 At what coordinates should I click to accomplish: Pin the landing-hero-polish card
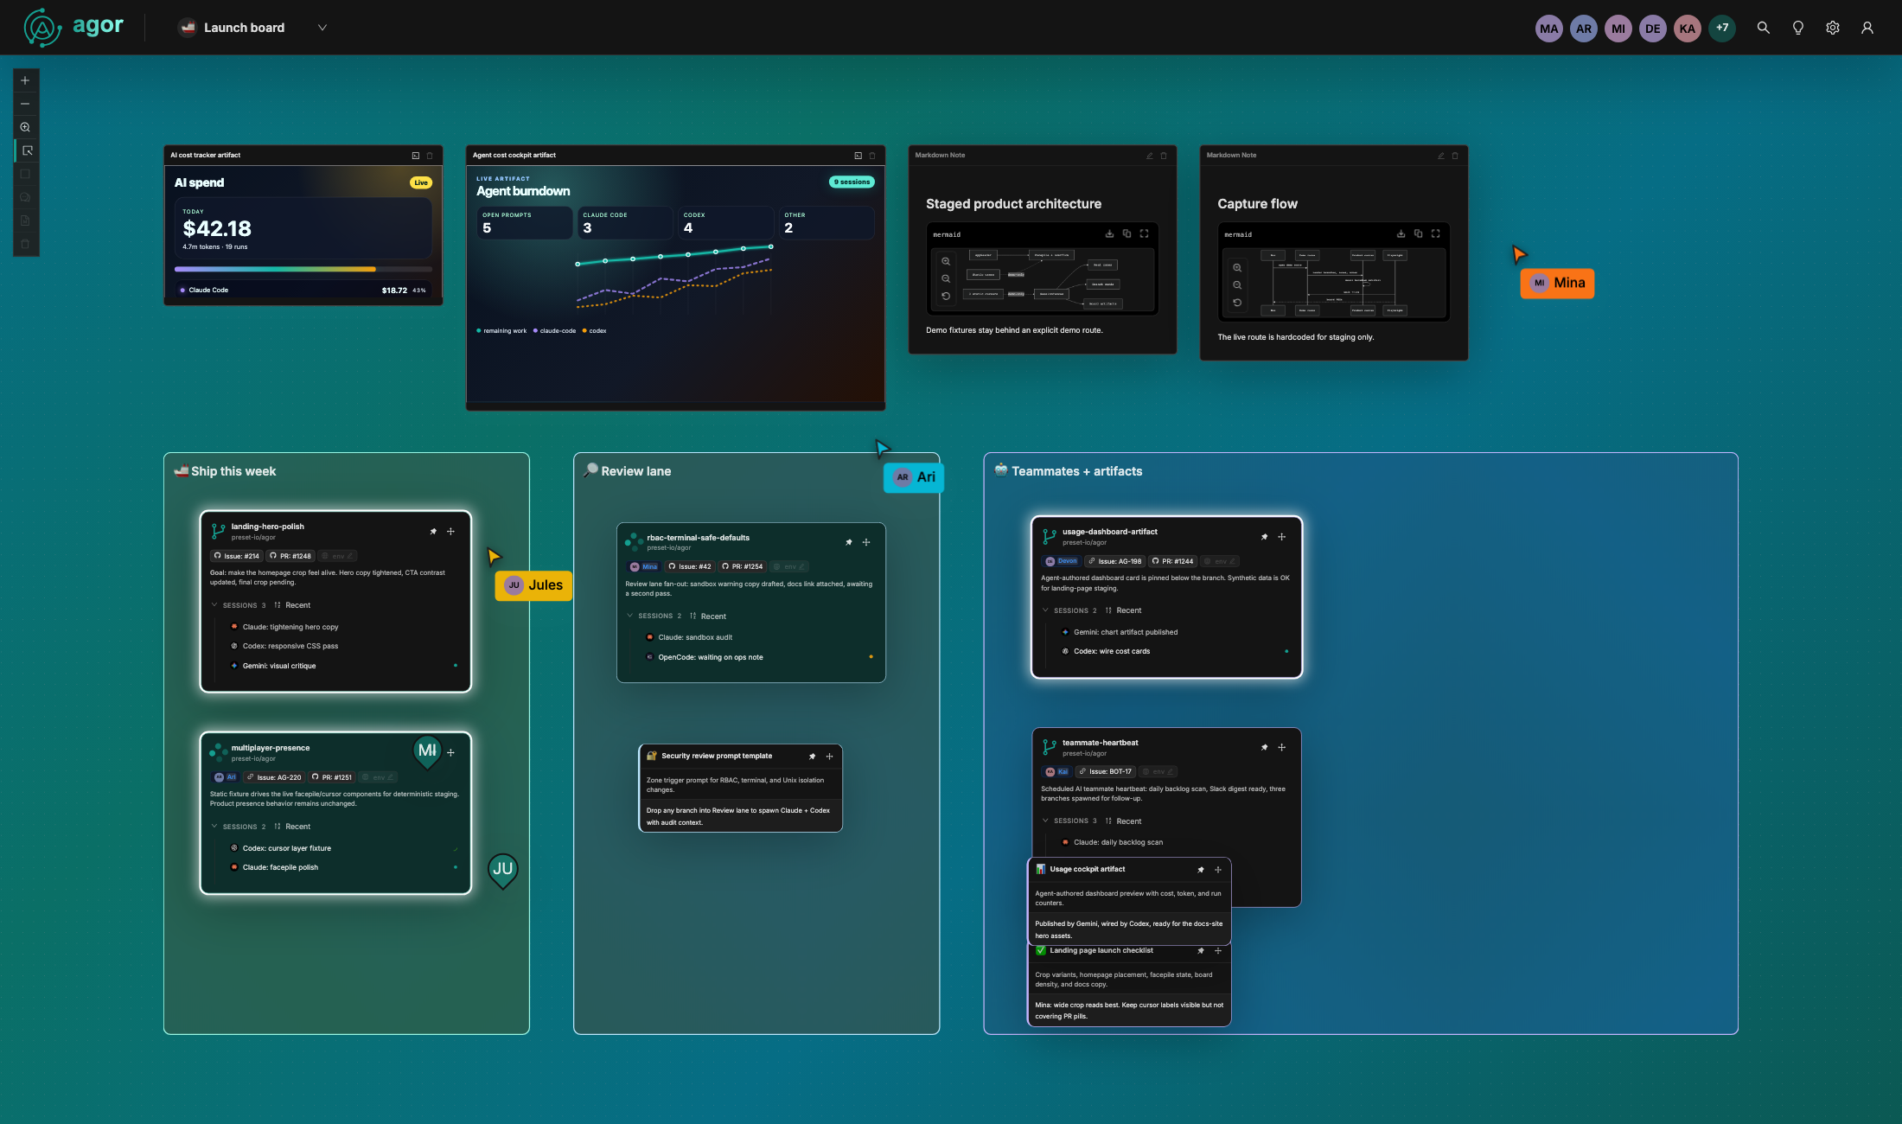[433, 532]
